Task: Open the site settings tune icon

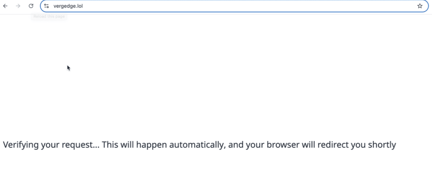Action: [46, 6]
